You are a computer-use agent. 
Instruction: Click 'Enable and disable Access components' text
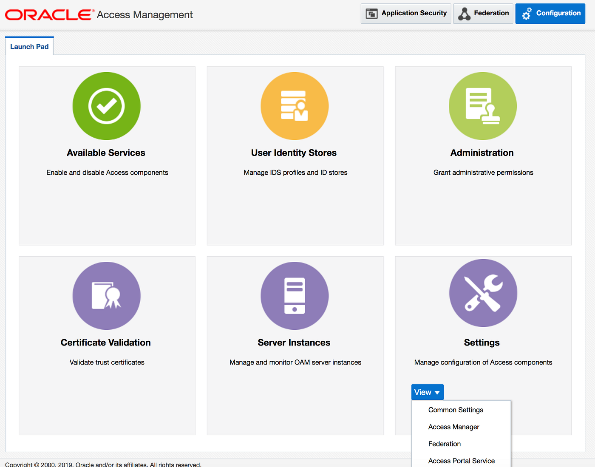click(x=108, y=173)
